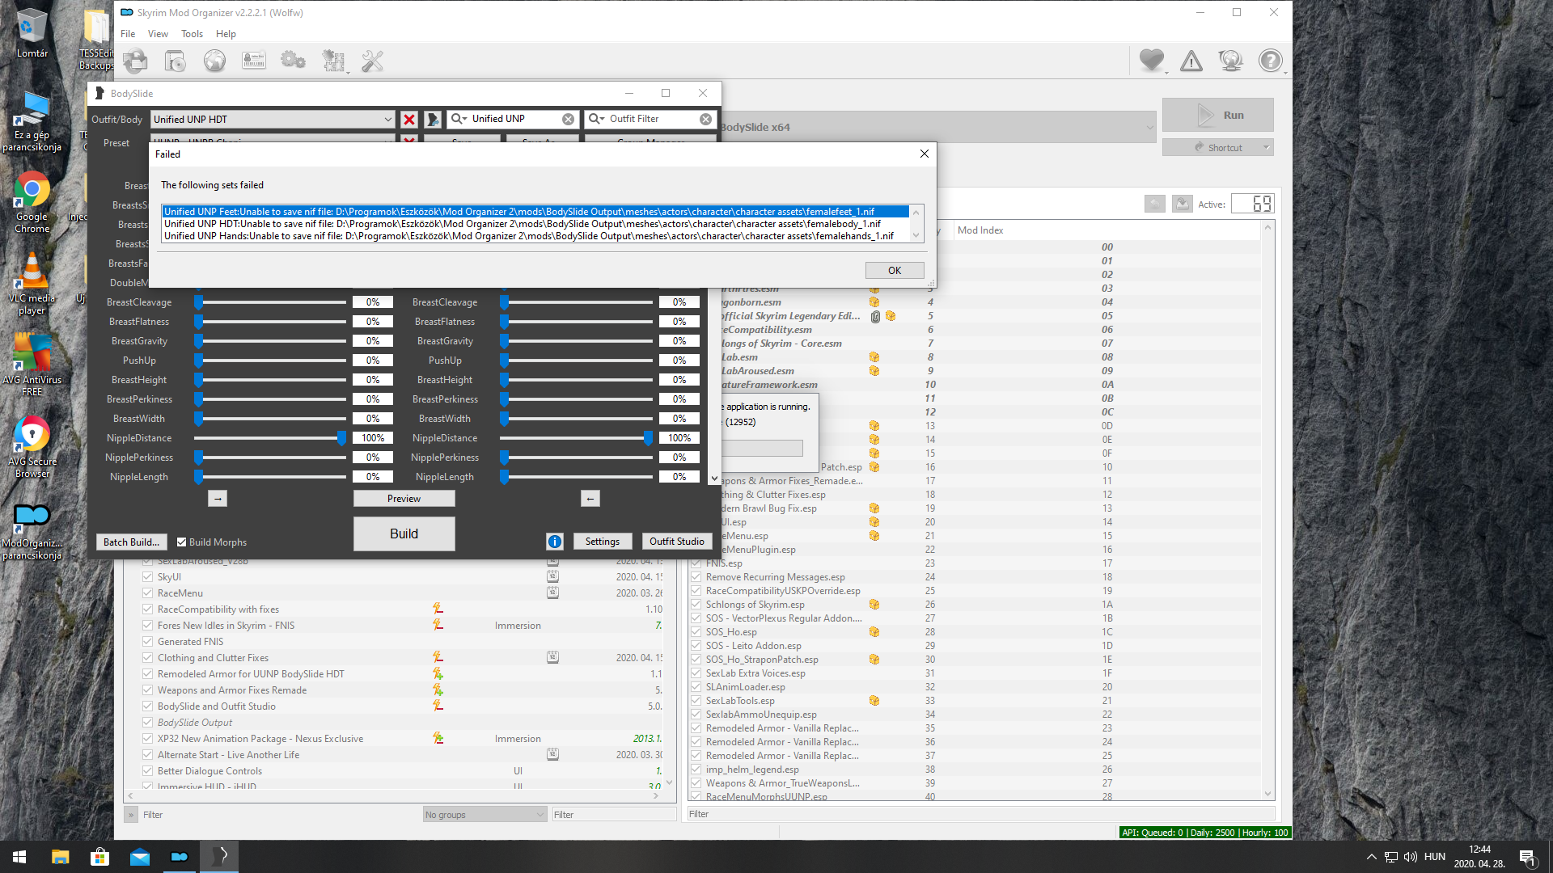Click the blue info icon in BodySlide
The width and height of the screenshot is (1553, 873).
(x=555, y=542)
